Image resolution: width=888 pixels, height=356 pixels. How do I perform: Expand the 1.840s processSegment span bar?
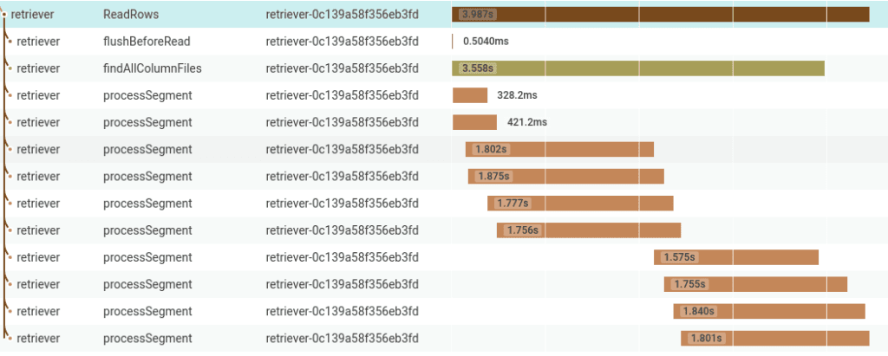[769, 311]
